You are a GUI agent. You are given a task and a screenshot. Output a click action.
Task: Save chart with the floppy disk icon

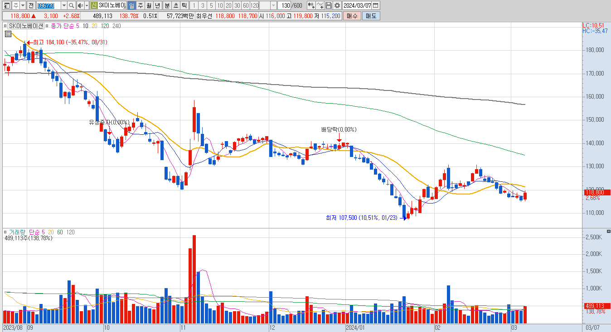coord(329,5)
